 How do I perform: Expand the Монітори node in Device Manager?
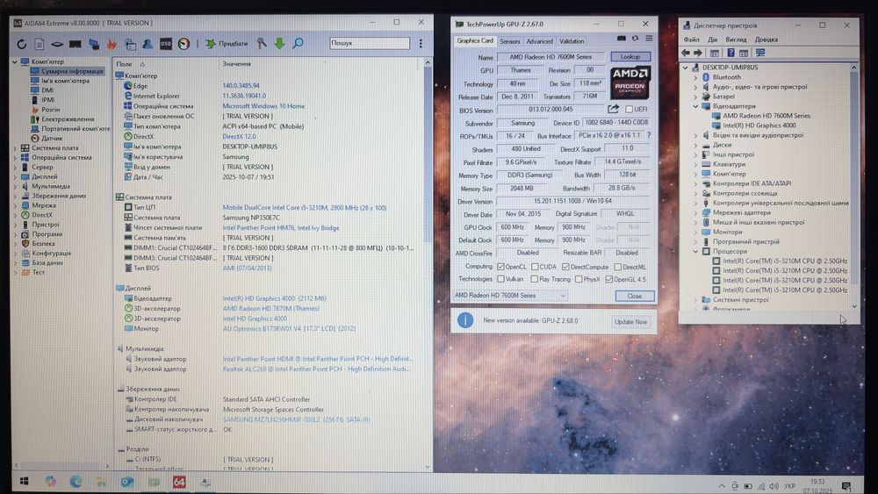(695, 232)
